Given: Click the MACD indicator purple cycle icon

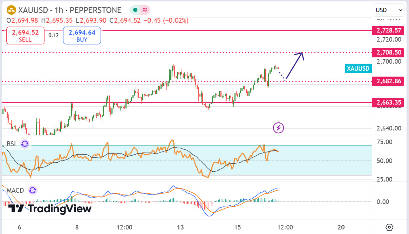Looking at the screenshot, I should click(33, 191).
